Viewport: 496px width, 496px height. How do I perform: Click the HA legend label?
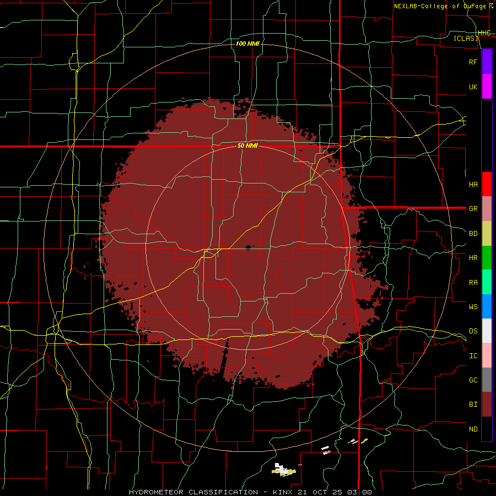[473, 185]
